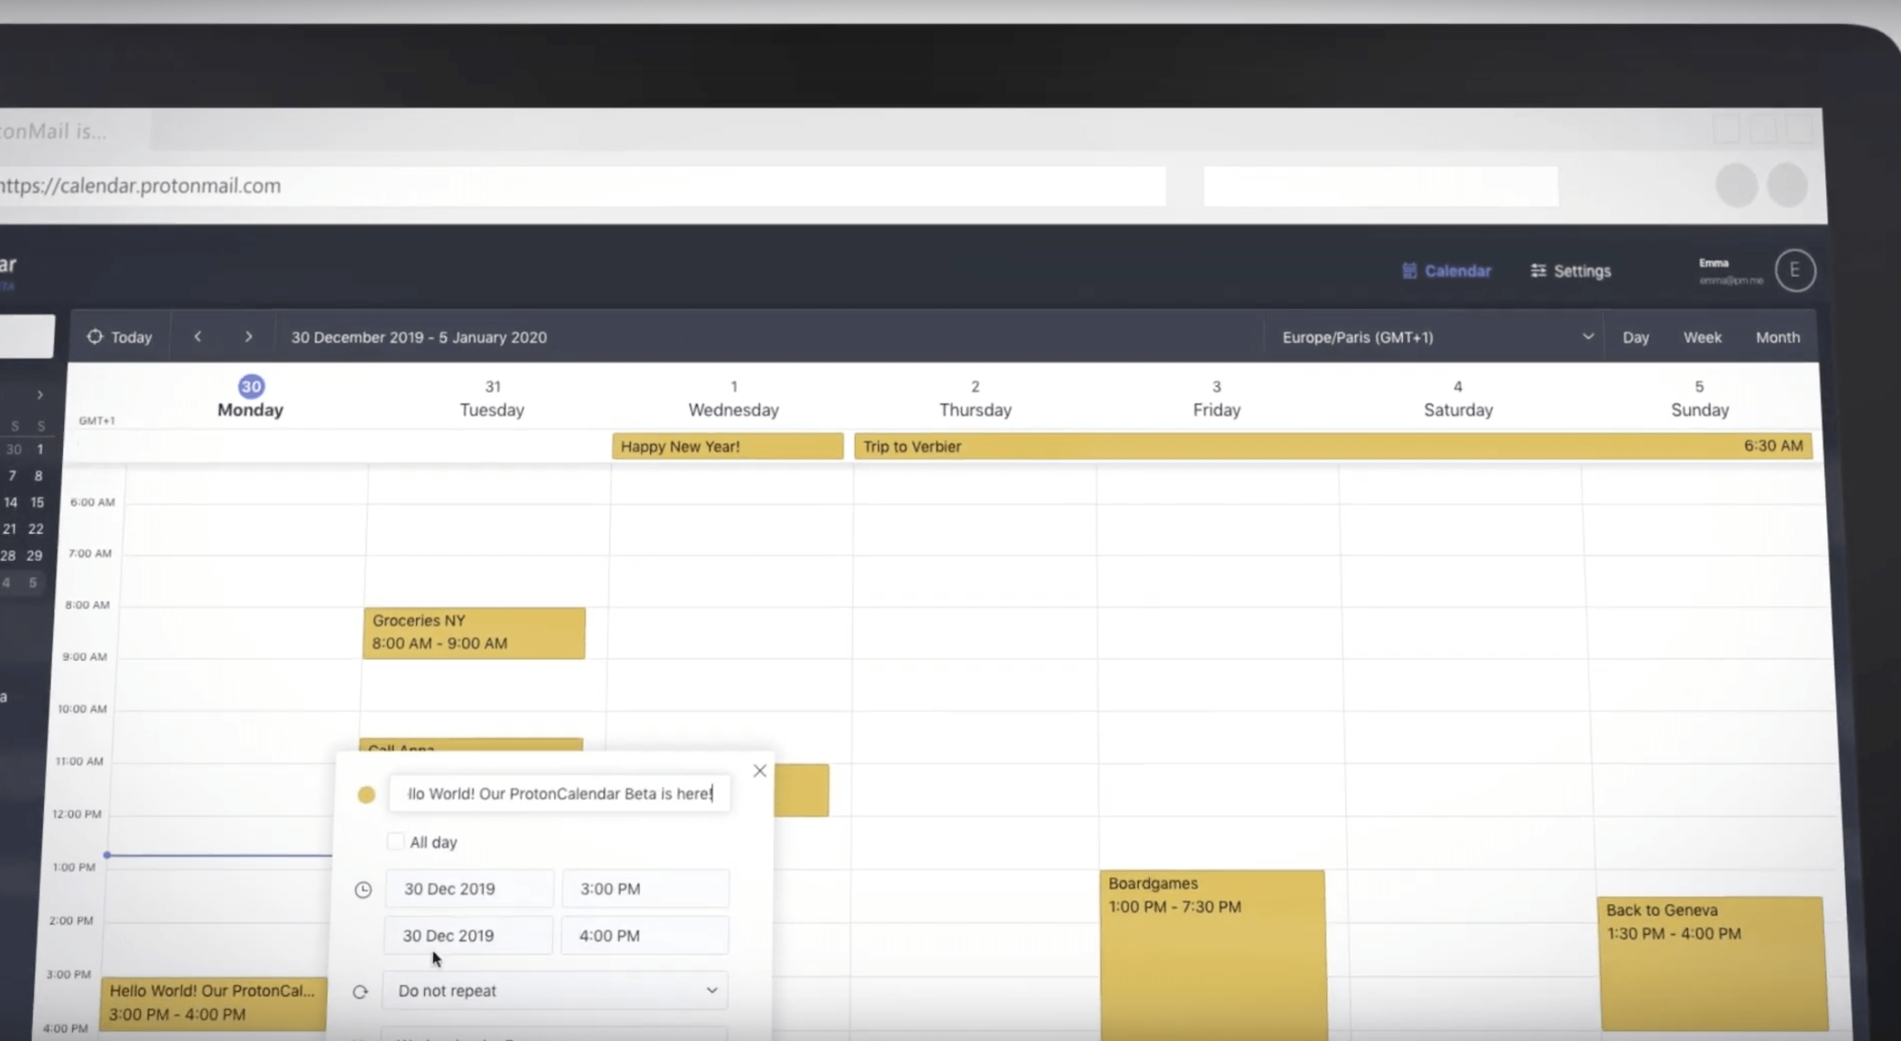Click the browser search field
The width and height of the screenshot is (1901, 1041).
pyautogui.click(x=1381, y=186)
